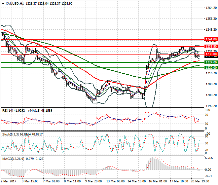
Task: Click the 1192.20 price scale value
Action: click(211, 106)
